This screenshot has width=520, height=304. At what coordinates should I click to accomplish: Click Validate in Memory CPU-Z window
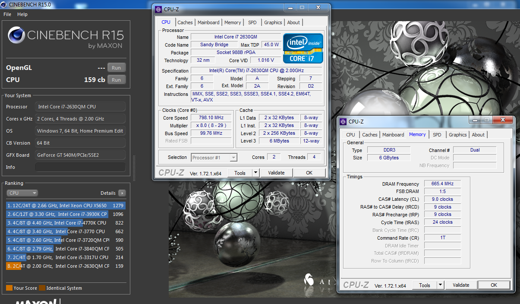pyautogui.click(x=461, y=285)
